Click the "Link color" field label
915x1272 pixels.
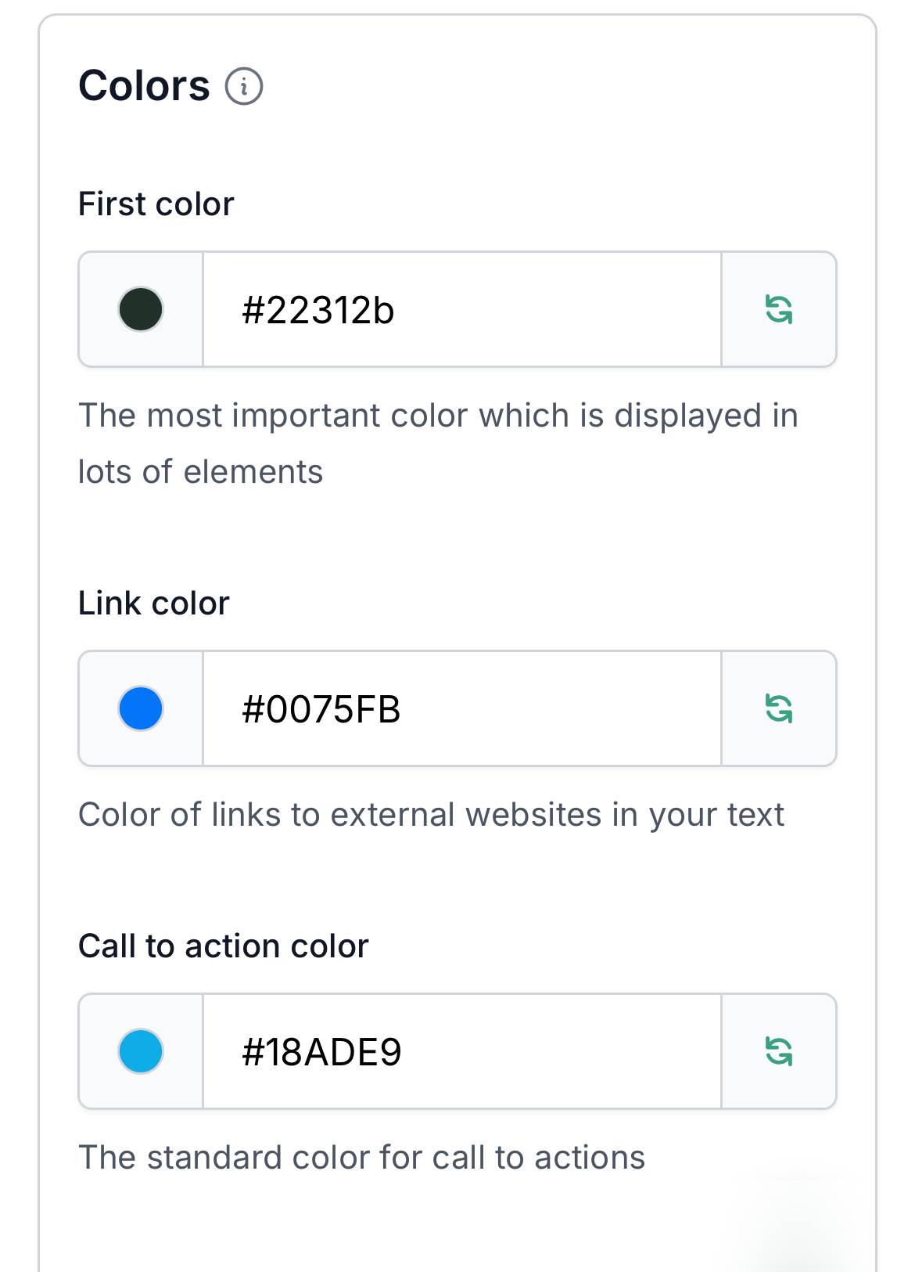154,604
